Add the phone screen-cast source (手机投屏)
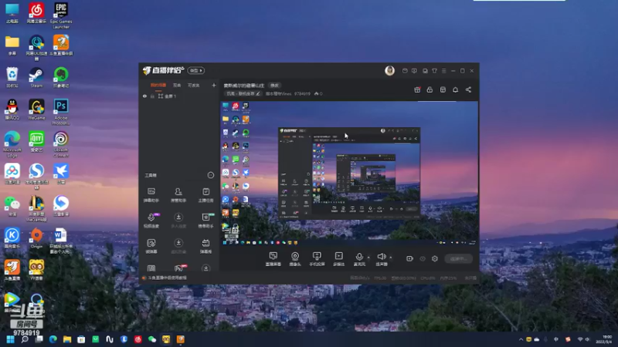 pyautogui.click(x=317, y=259)
